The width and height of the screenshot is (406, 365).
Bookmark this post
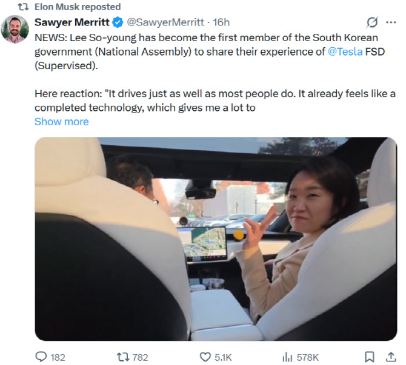coord(369,357)
